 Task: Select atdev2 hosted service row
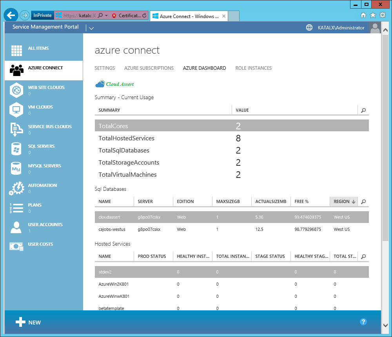(x=232, y=272)
